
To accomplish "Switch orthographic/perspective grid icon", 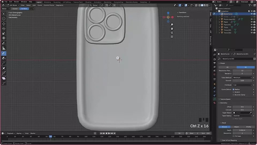I will tap(172, 37).
